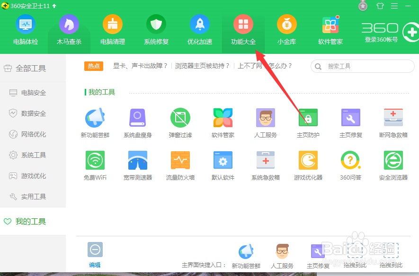419x276 pixels.
Task: Launch 软件管家 in tool grid
Action: [223, 123]
